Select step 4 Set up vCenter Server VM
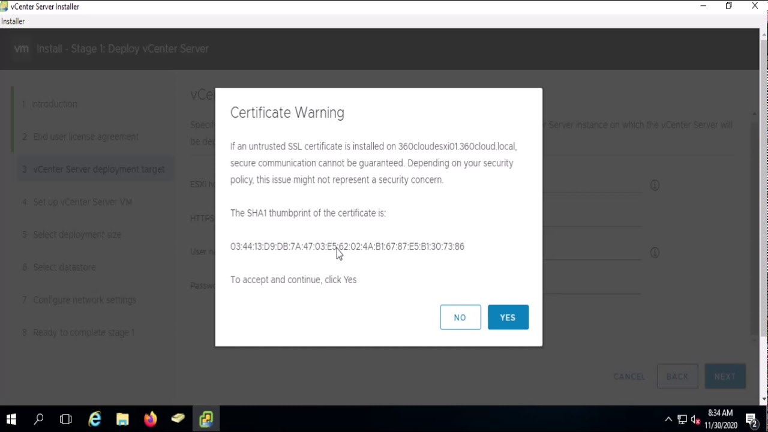This screenshot has width=768, height=432. [x=77, y=202]
